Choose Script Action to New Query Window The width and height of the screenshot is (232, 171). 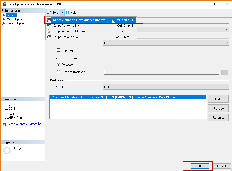(x=79, y=20)
